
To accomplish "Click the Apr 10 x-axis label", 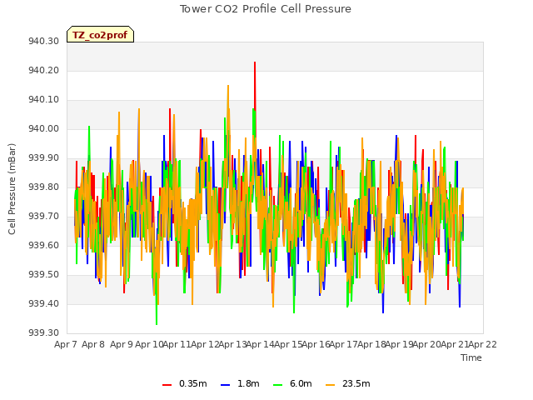I will point(149,344).
